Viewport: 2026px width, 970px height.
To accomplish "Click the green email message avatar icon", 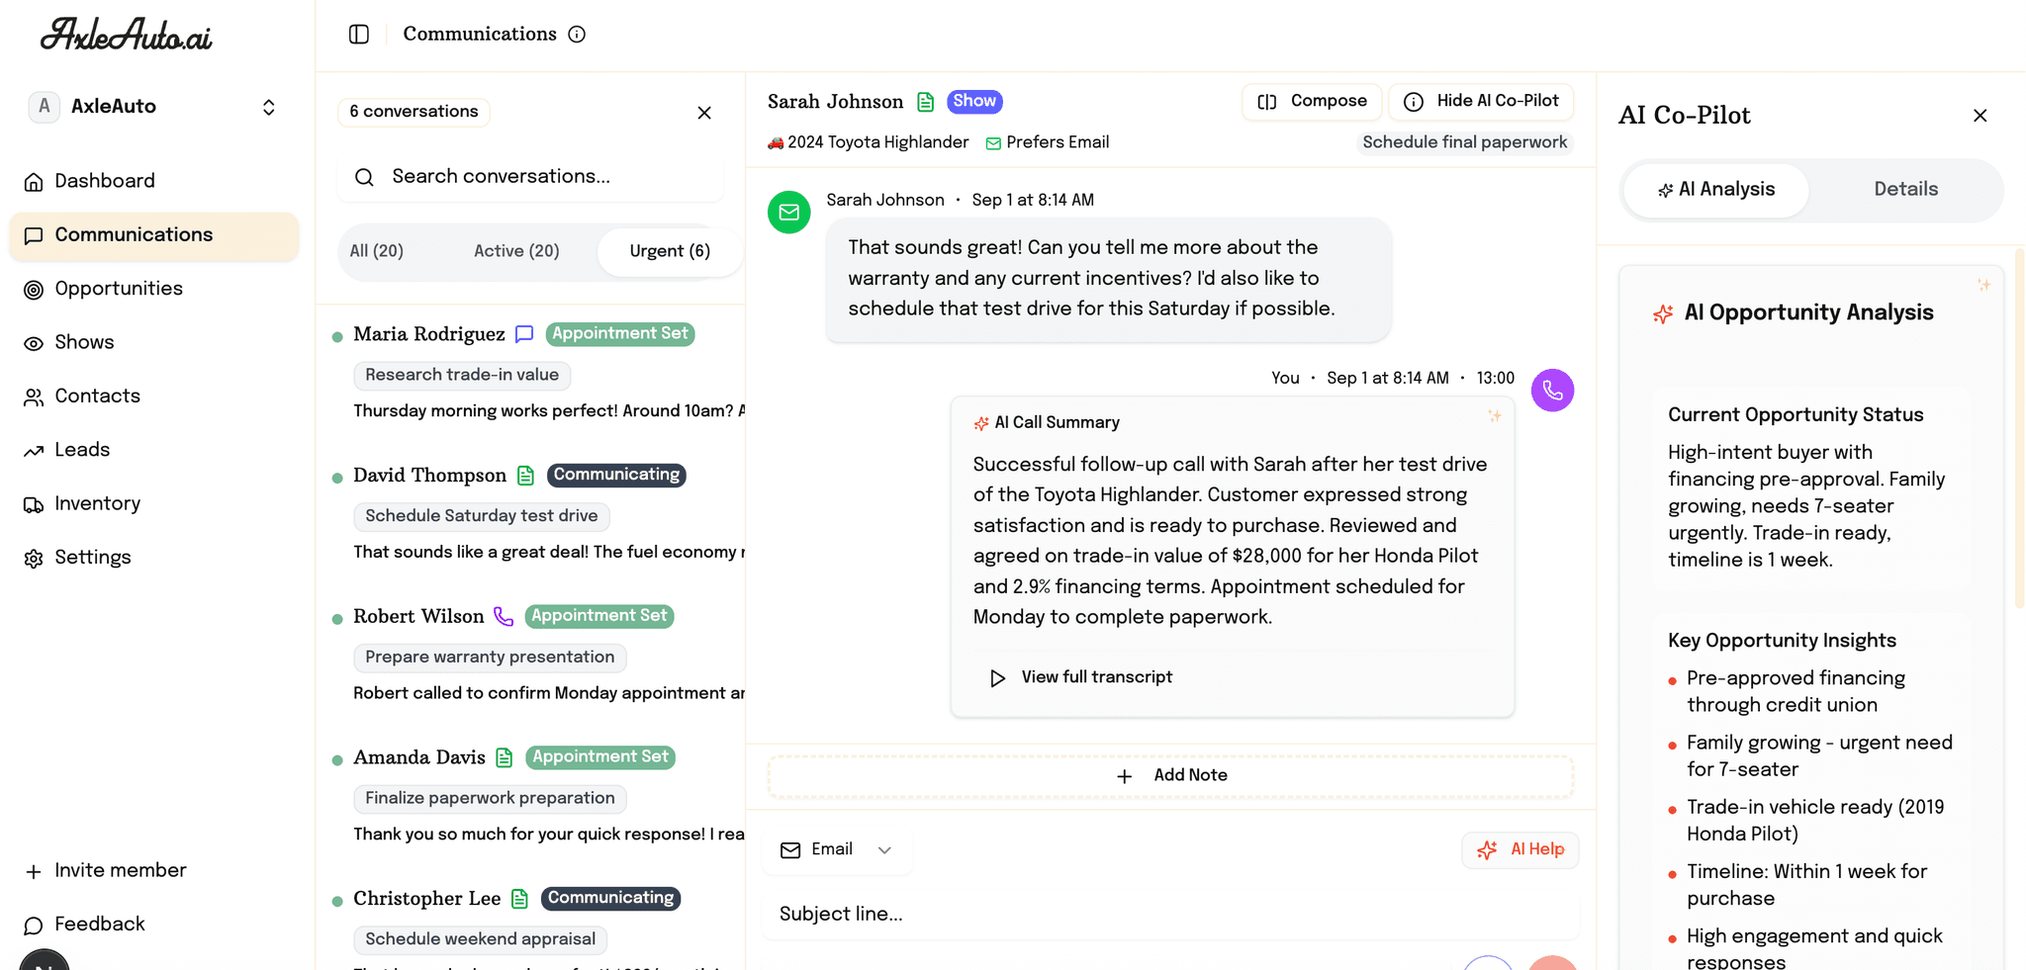I will click(x=788, y=213).
